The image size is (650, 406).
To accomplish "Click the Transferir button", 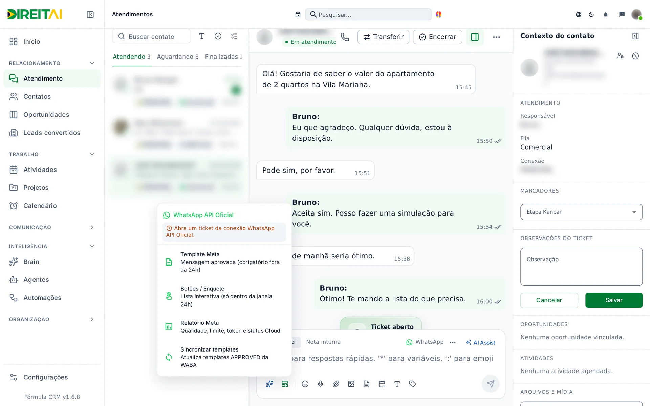I will 383,37.
